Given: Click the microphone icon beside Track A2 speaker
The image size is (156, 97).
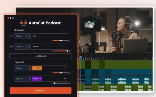Looking at the screenshot, I should click(x=10, y=47).
